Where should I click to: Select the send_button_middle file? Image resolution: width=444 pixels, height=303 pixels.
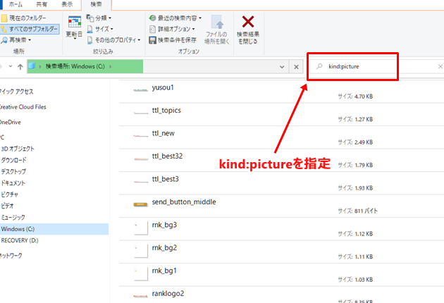tap(183, 202)
